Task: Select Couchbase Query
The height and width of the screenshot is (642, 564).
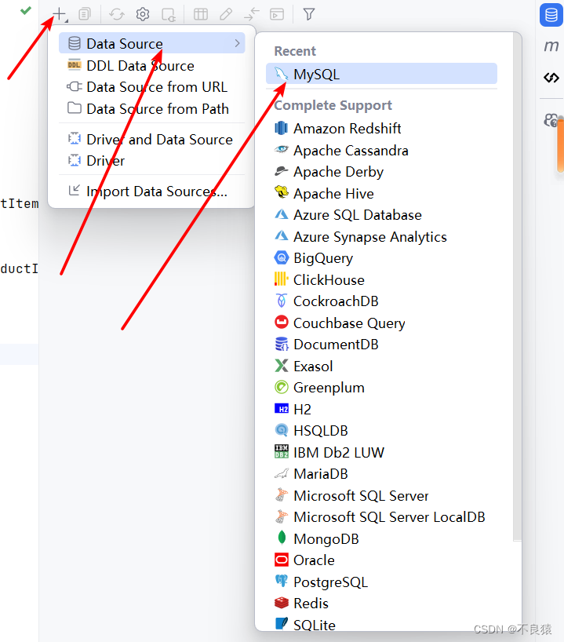Action: (x=381, y=323)
